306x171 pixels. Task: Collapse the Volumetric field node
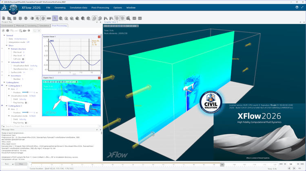pyautogui.click(x=9, y=62)
